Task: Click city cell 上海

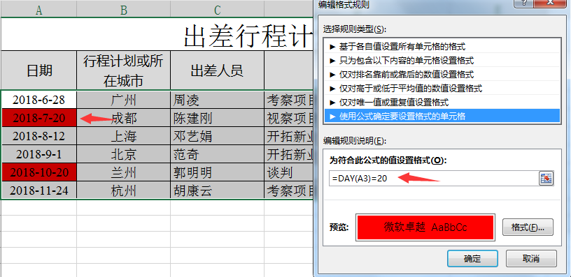Action: 123,136
